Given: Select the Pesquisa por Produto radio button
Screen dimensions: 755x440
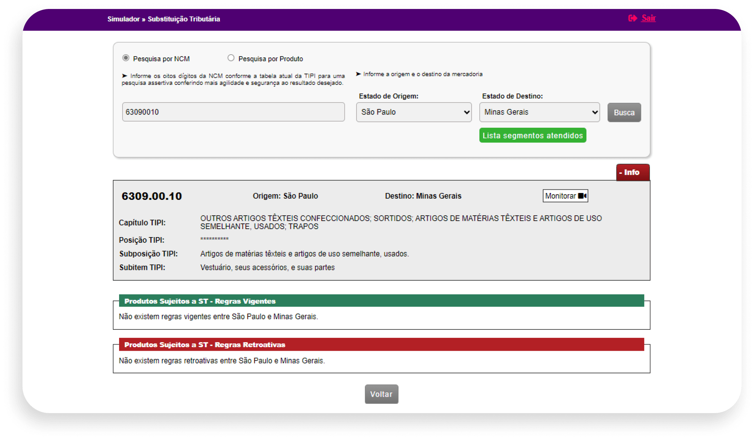Looking at the screenshot, I should point(231,58).
